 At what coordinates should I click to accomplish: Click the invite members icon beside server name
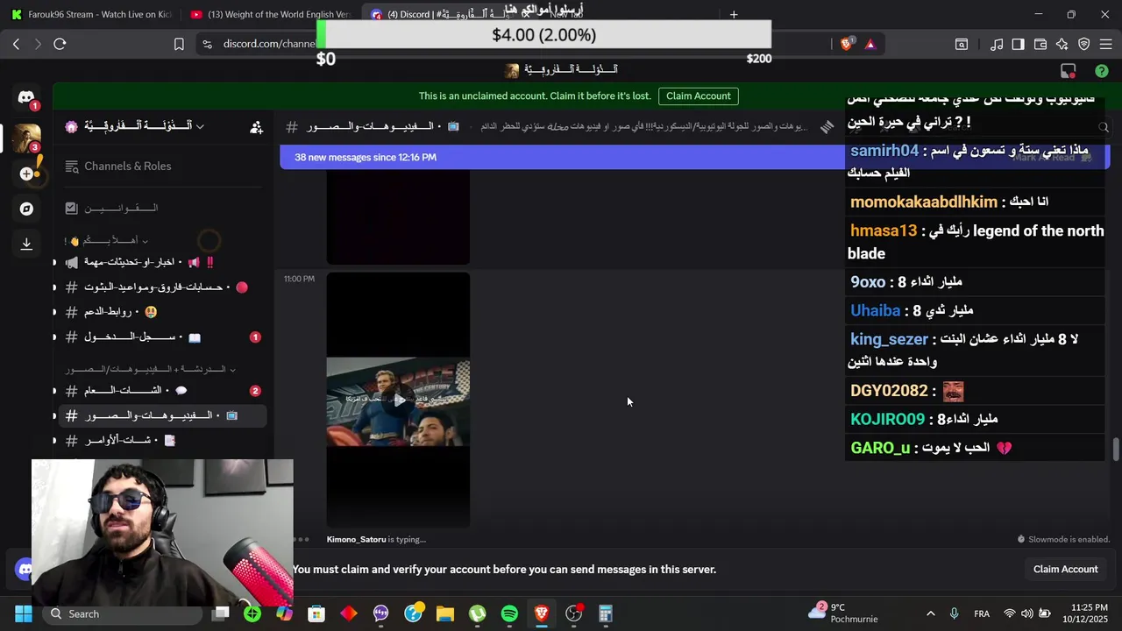tap(256, 127)
